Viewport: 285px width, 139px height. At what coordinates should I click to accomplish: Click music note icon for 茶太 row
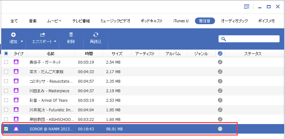(x=220, y=72)
